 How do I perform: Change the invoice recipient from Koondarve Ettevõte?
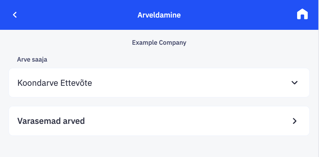point(159,83)
